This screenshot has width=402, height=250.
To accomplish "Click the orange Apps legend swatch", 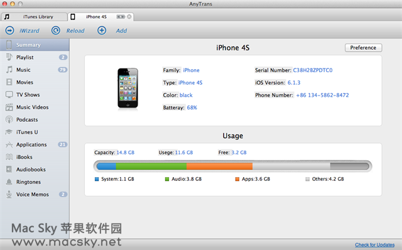I will (237, 179).
